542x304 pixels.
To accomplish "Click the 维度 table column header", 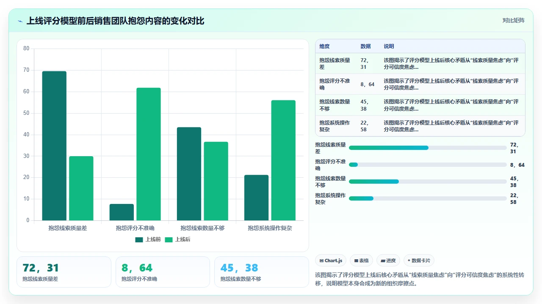I will pyautogui.click(x=325, y=46).
